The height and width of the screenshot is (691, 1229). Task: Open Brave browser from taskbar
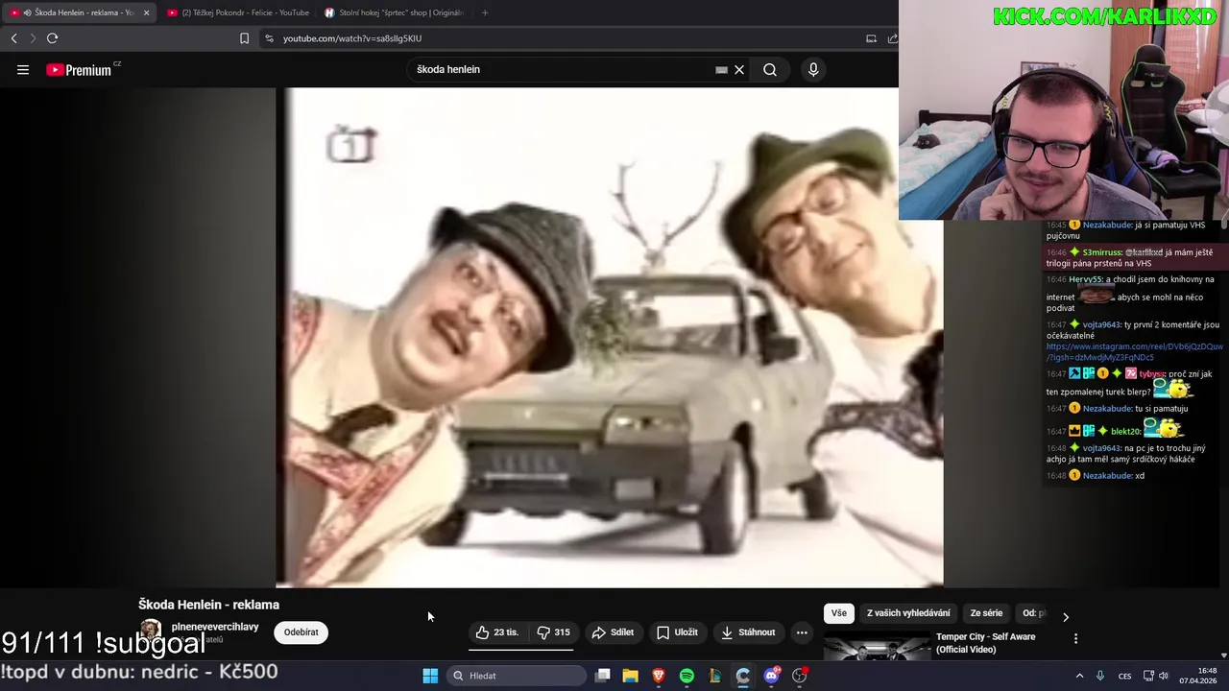pyautogui.click(x=659, y=676)
